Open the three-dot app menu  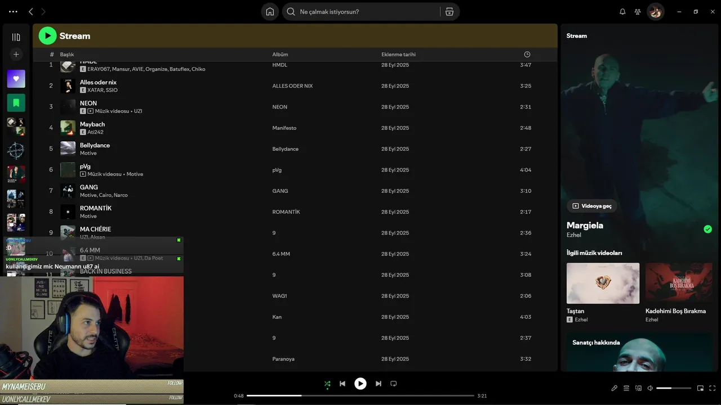click(13, 11)
